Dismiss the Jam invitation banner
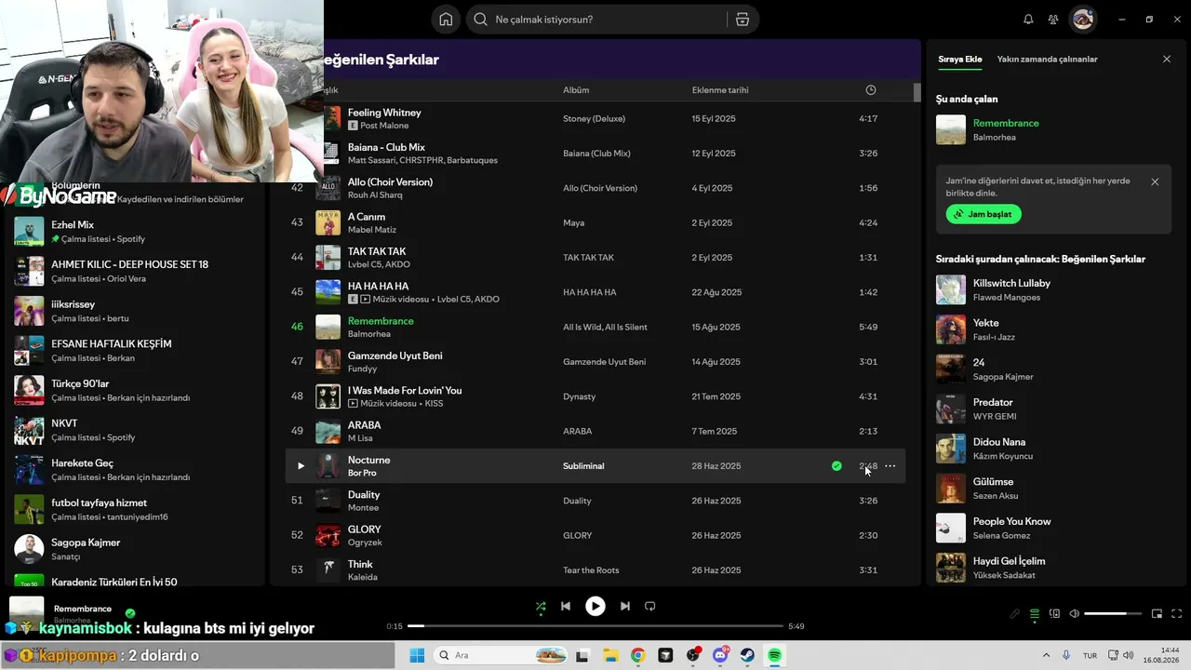Image resolution: width=1191 pixels, height=670 pixels. (1155, 182)
